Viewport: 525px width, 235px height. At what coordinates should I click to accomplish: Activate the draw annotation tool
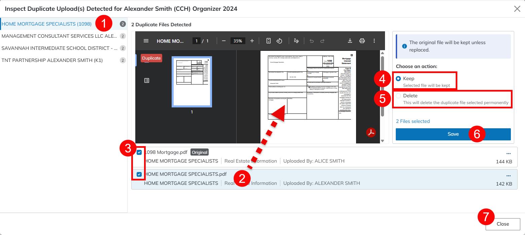pos(296,41)
